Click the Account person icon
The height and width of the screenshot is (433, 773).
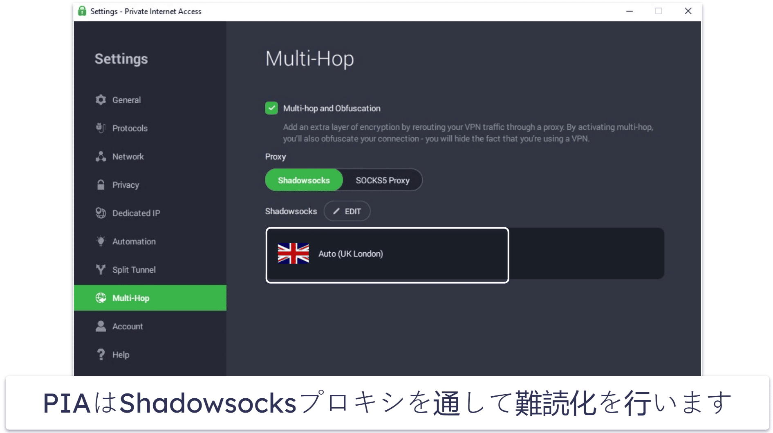click(x=101, y=326)
